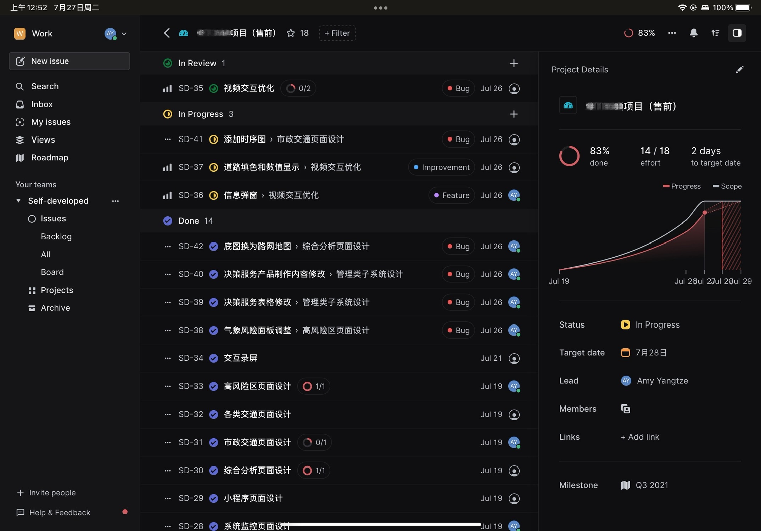Collapse the Self-developed team tree
This screenshot has height=531, width=761.
pyautogui.click(x=18, y=201)
